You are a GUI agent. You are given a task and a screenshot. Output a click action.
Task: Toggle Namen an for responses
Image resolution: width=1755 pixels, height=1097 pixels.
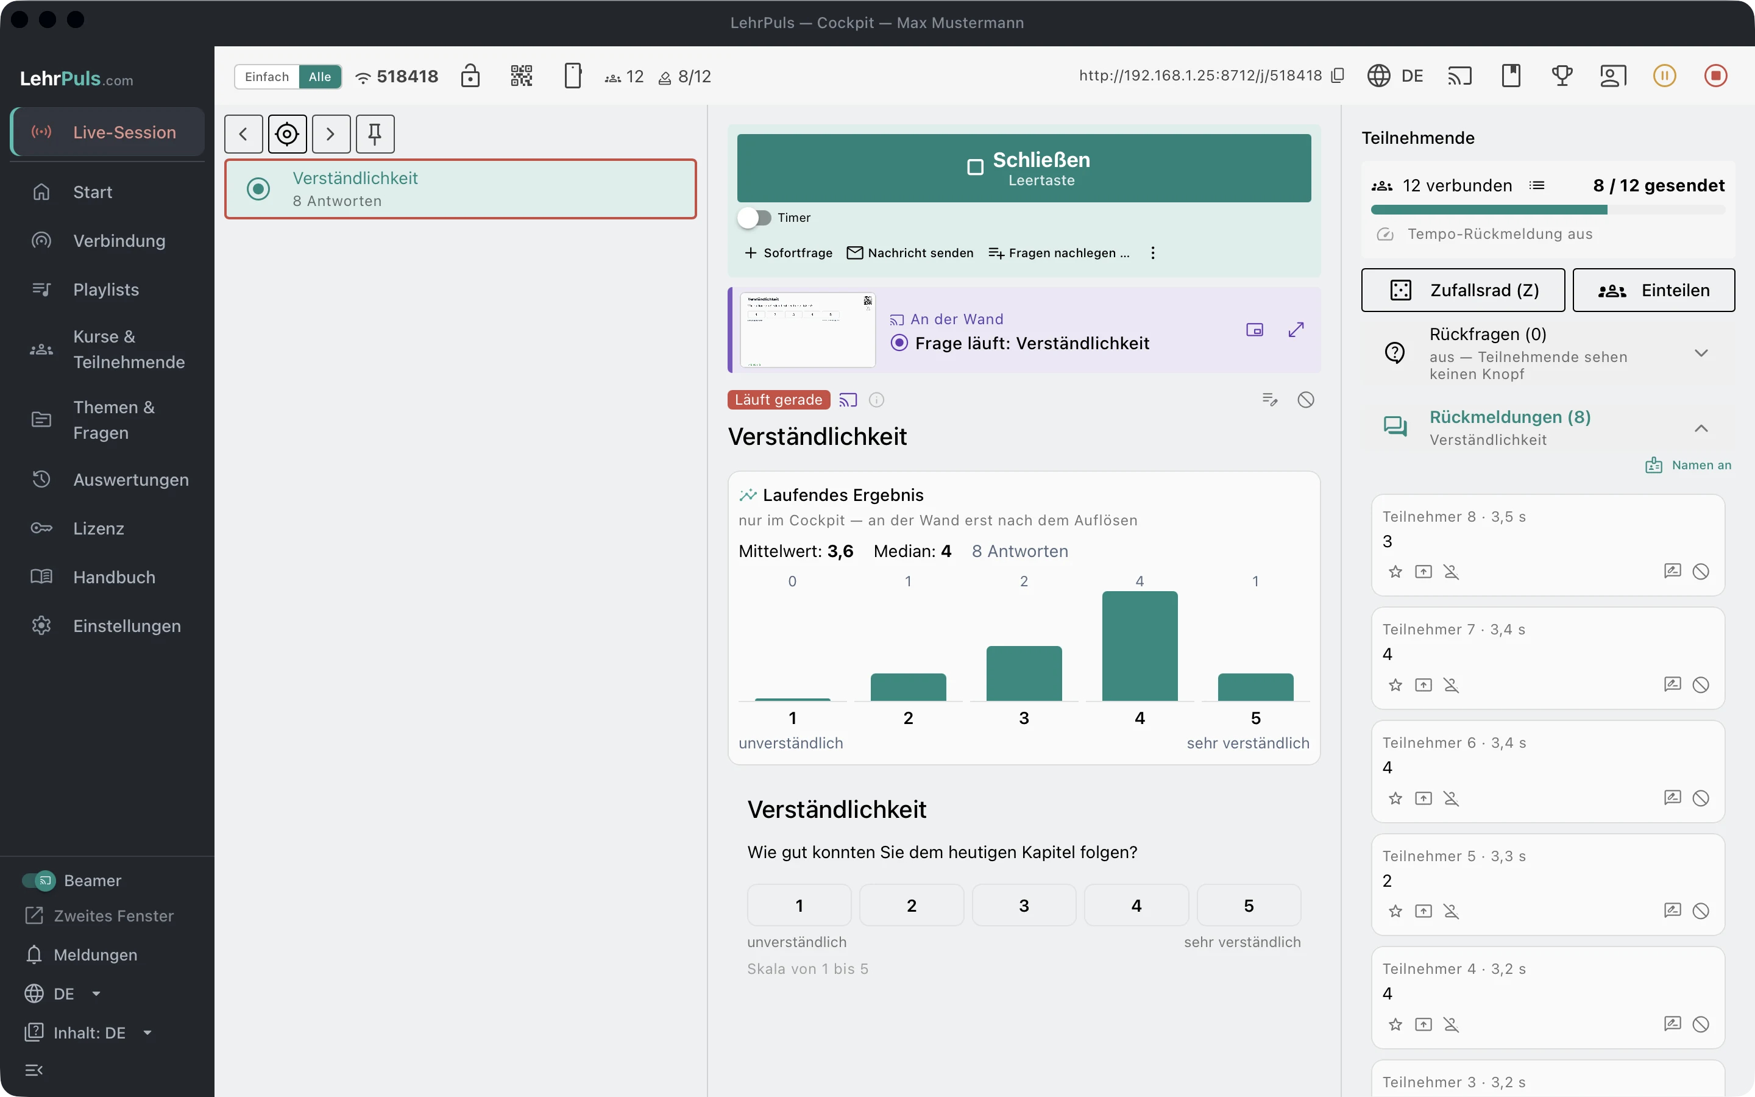coord(1689,465)
